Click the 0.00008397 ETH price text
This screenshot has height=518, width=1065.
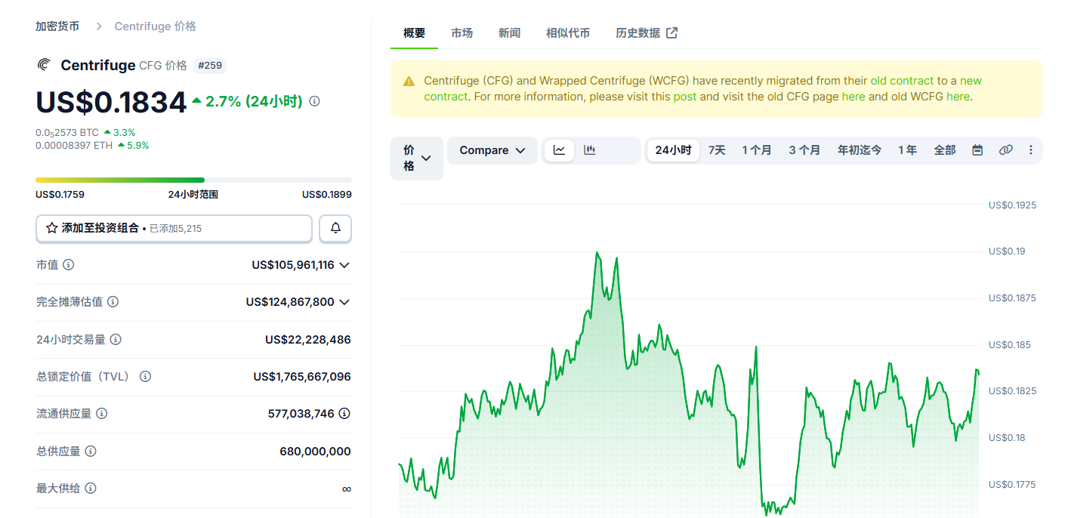[74, 146]
